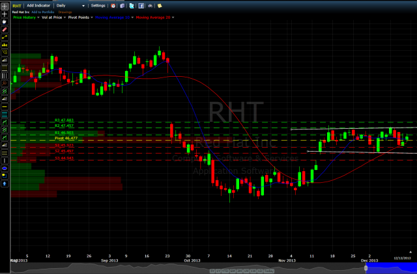417x274 pixels.
Task: Choose the orange pitchfork drawing tool
Action: (x=5, y=83)
